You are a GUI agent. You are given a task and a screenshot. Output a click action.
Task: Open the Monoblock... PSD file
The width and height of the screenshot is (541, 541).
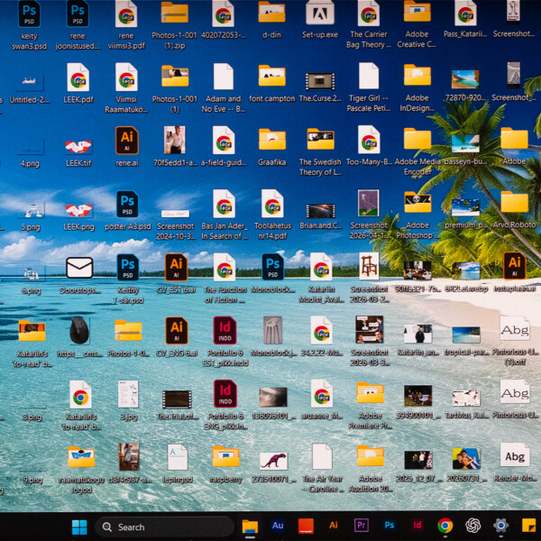[272, 267]
